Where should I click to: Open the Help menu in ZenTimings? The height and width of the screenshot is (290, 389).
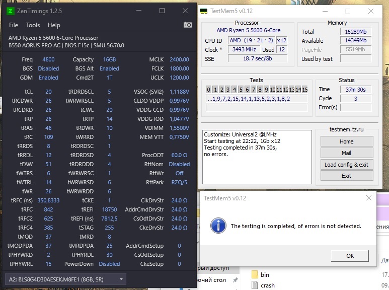[54, 25]
